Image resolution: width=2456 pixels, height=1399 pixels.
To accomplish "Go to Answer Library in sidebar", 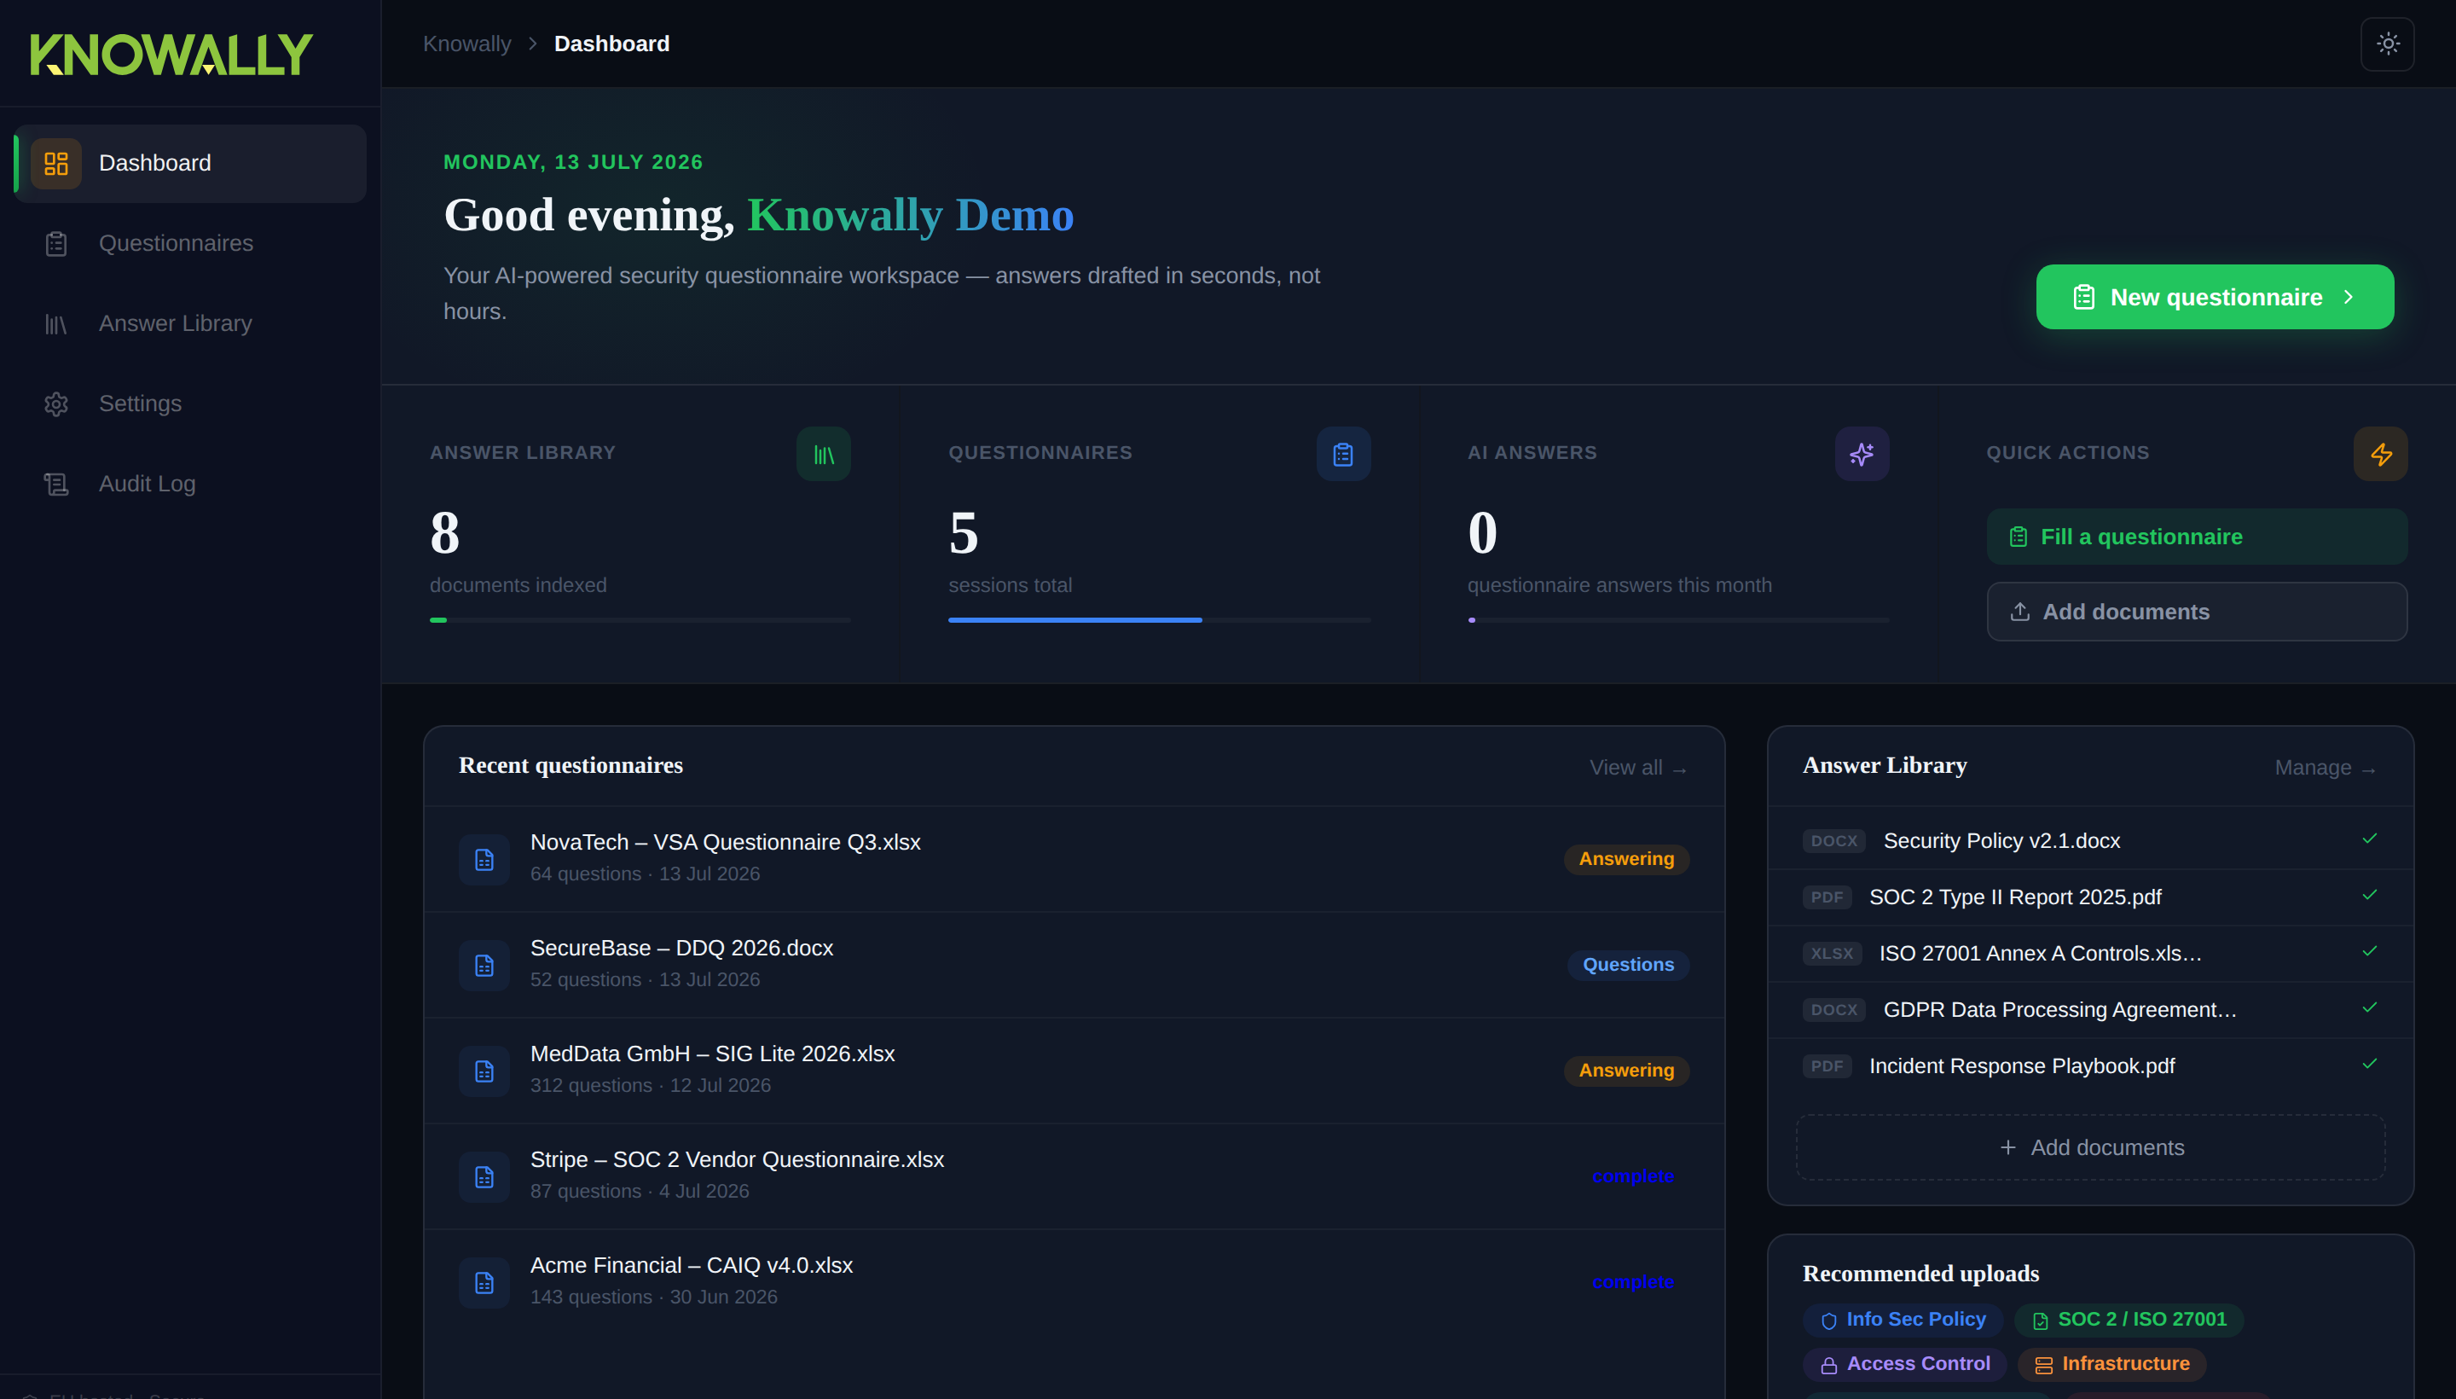I will [x=190, y=324].
